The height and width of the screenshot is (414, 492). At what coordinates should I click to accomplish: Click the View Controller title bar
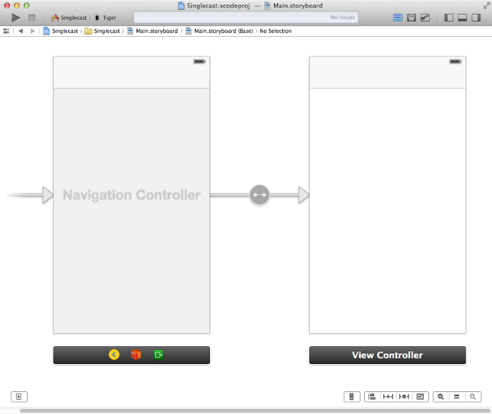tap(388, 355)
